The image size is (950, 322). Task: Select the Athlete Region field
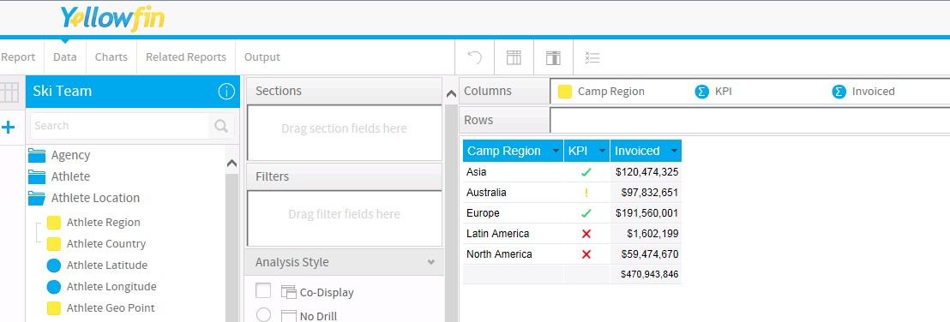click(94, 223)
